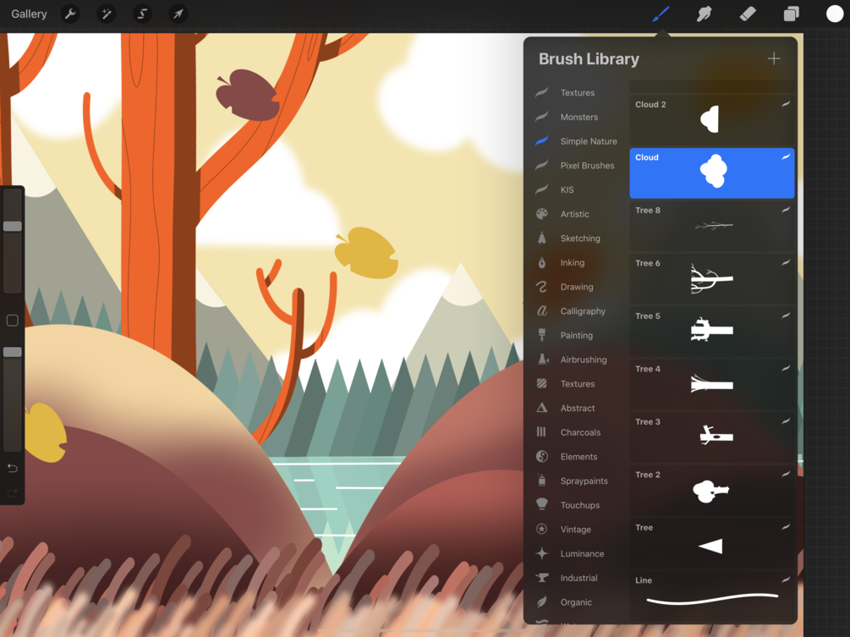Activate the Transform arrow tool
Screen dimensions: 850x637
click(178, 14)
